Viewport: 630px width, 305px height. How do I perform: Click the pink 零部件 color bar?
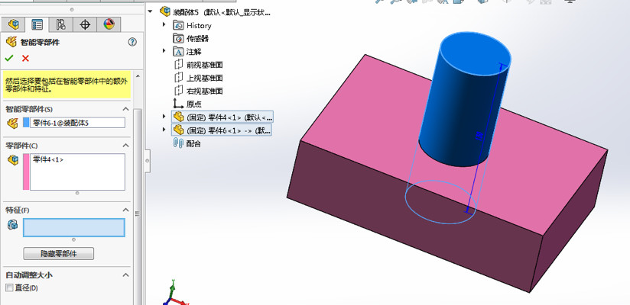click(x=28, y=171)
